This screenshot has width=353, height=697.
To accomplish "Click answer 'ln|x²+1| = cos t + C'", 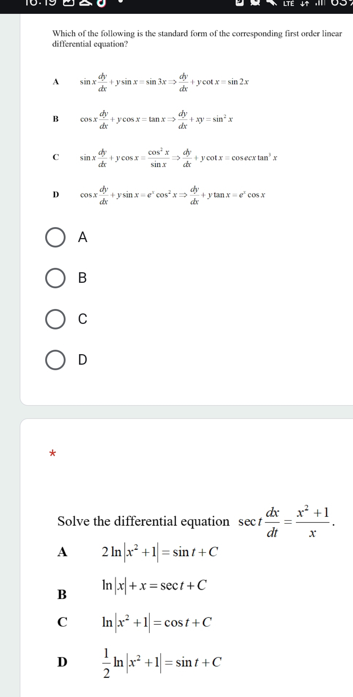I will point(157,622).
